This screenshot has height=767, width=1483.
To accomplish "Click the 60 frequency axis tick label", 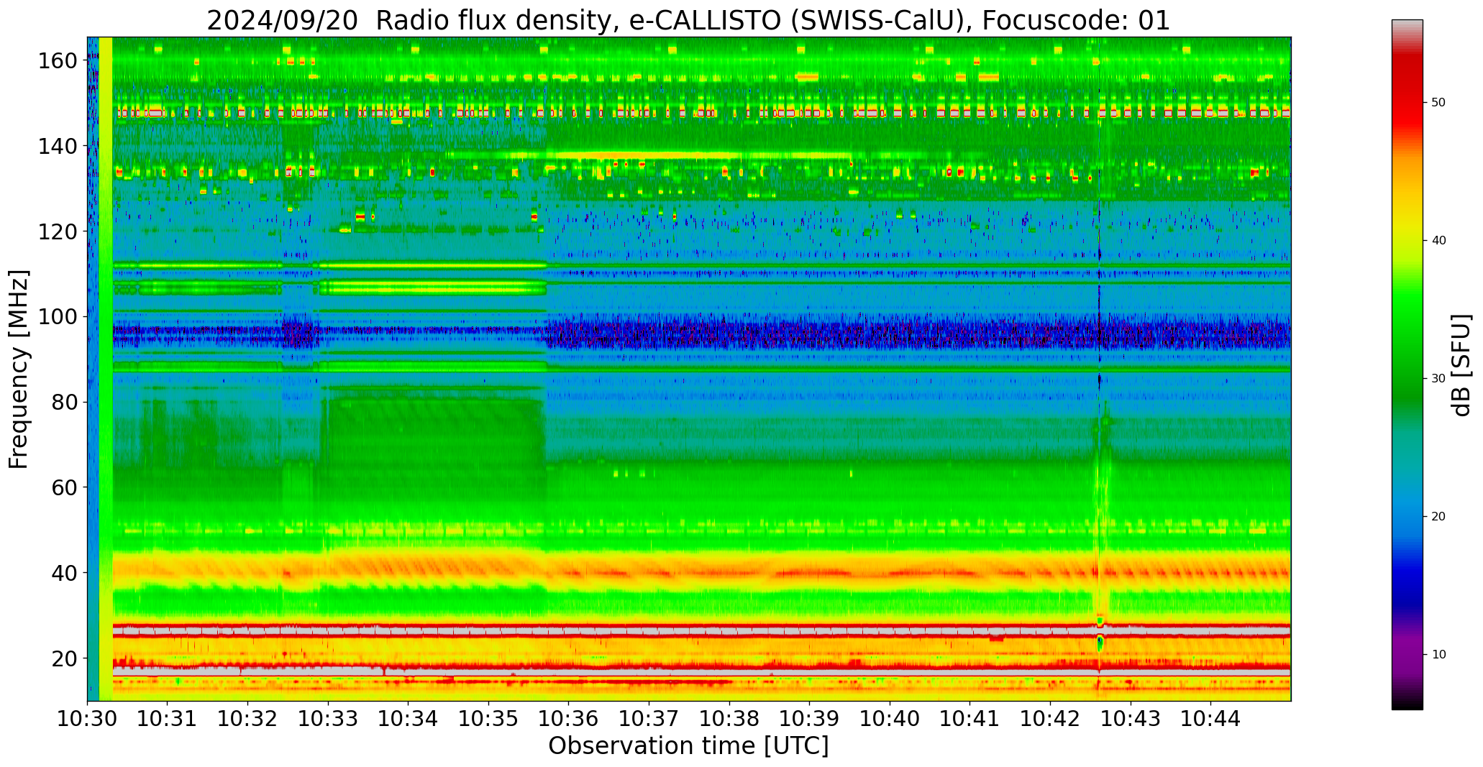I will (x=65, y=487).
